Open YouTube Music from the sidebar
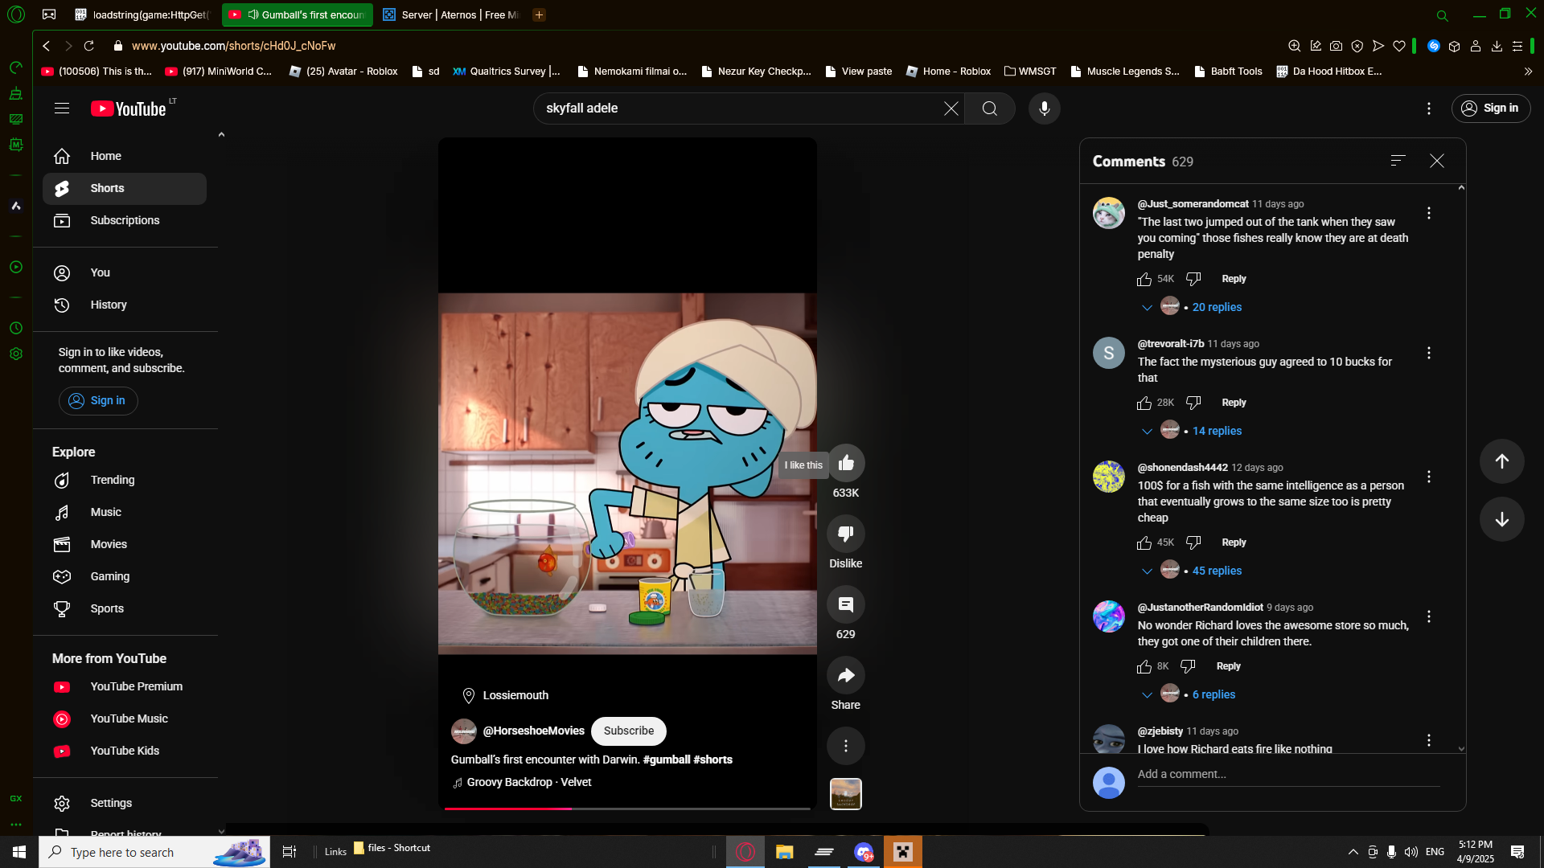 point(125,719)
